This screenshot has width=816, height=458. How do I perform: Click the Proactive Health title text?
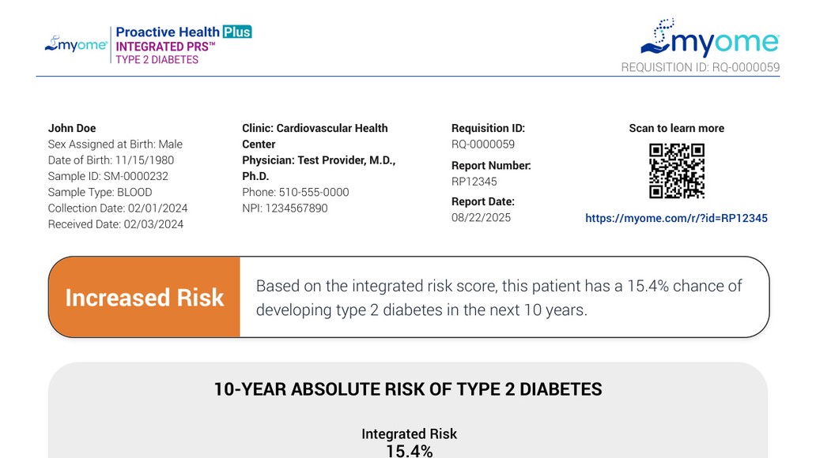(168, 32)
